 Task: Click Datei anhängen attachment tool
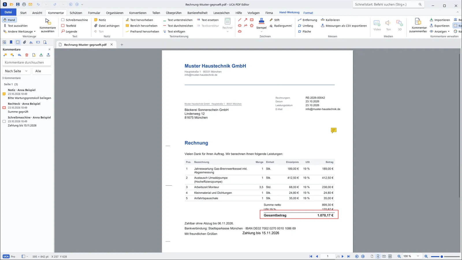click(x=107, y=26)
